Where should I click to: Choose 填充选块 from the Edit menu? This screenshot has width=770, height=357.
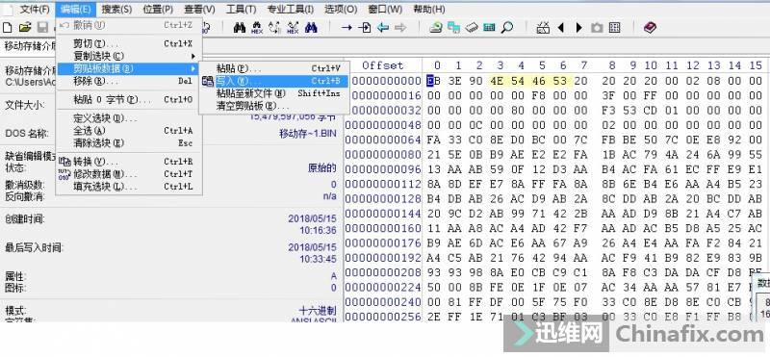[x=129, y=187]
